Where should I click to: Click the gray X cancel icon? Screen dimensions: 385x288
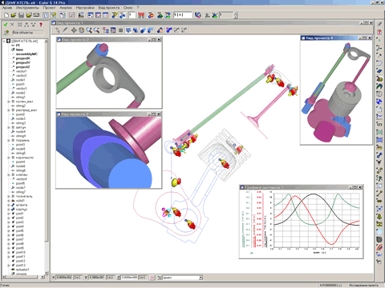point(12,25)
